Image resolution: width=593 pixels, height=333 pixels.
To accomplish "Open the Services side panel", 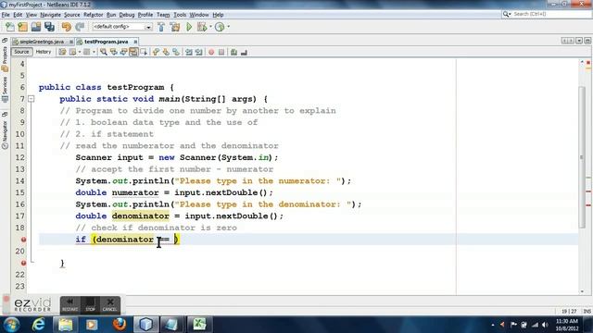I will [5, 90].
